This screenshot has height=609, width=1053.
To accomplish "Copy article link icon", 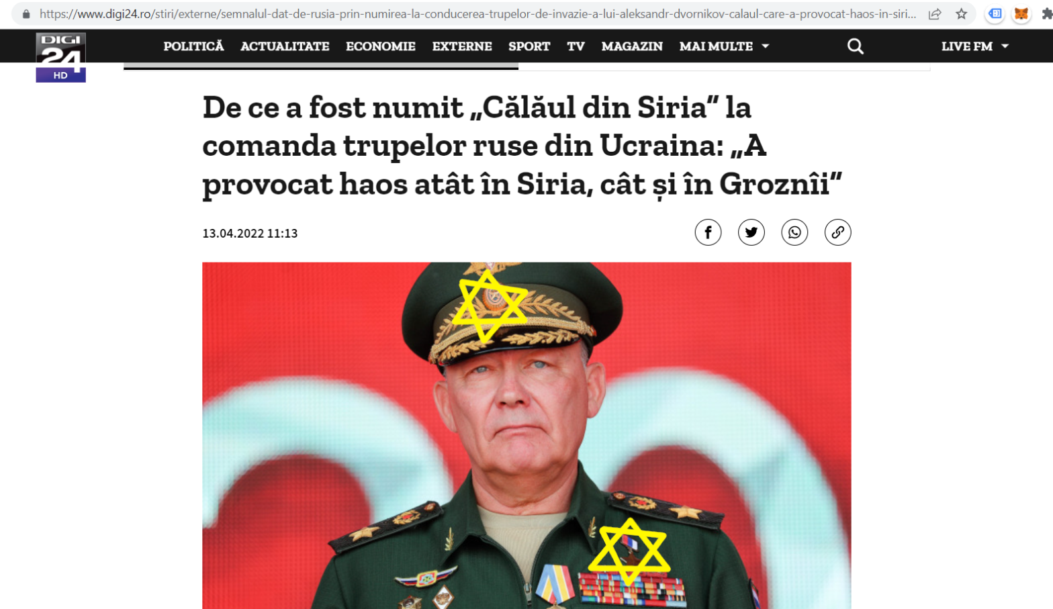I will click(837, 232).
